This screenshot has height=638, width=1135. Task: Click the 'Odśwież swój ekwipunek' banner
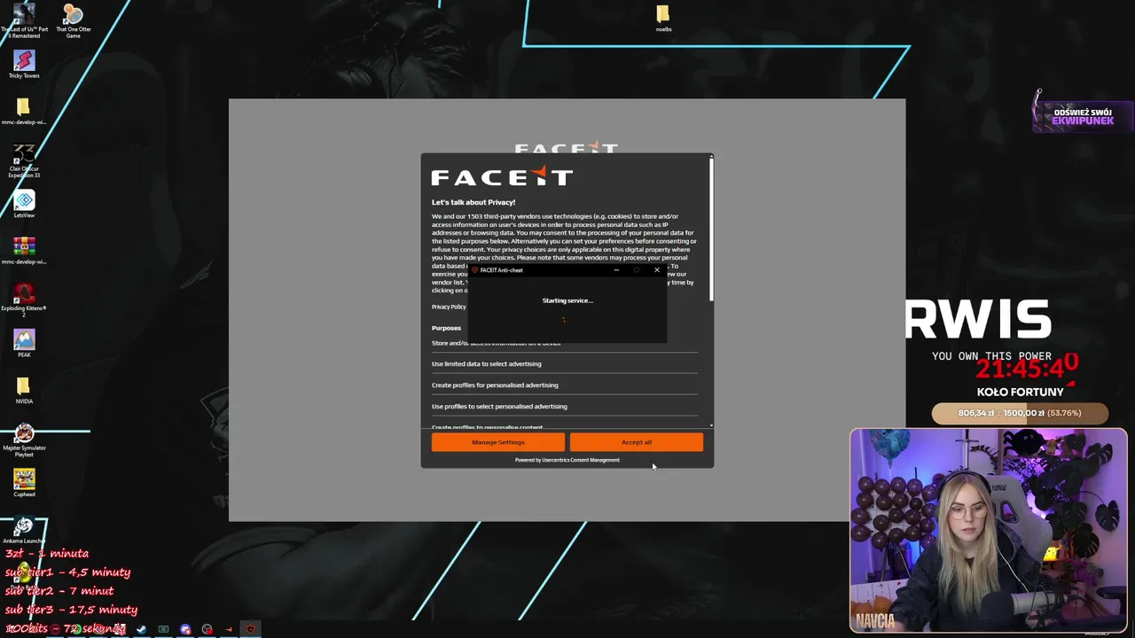pyautogui.click(x=1082, y=116)
